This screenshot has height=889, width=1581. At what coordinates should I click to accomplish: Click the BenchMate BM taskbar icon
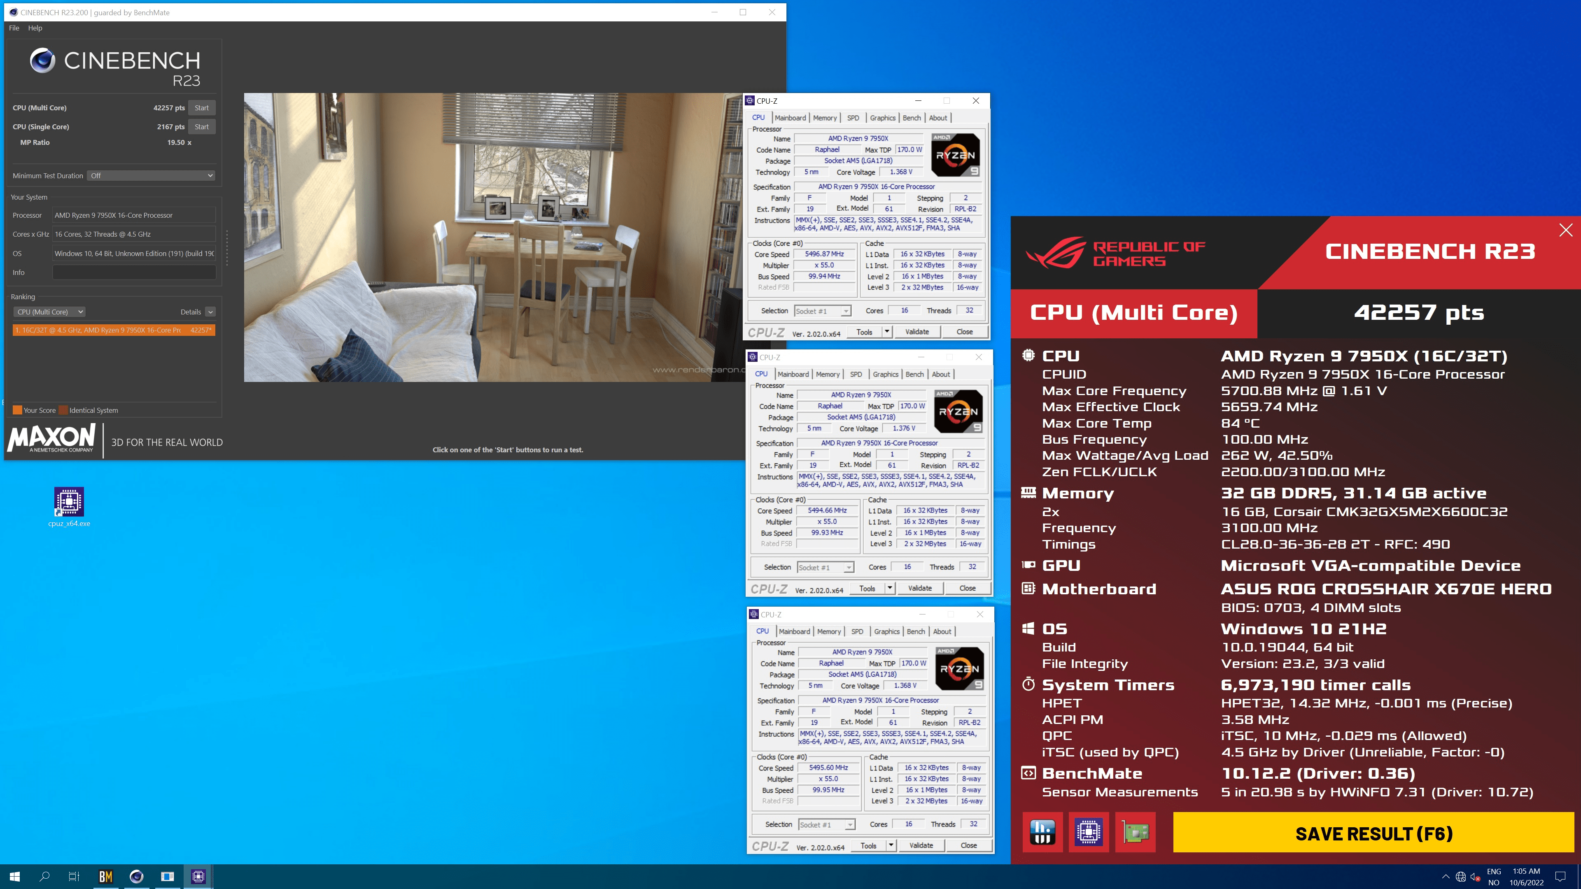[105, 876]
